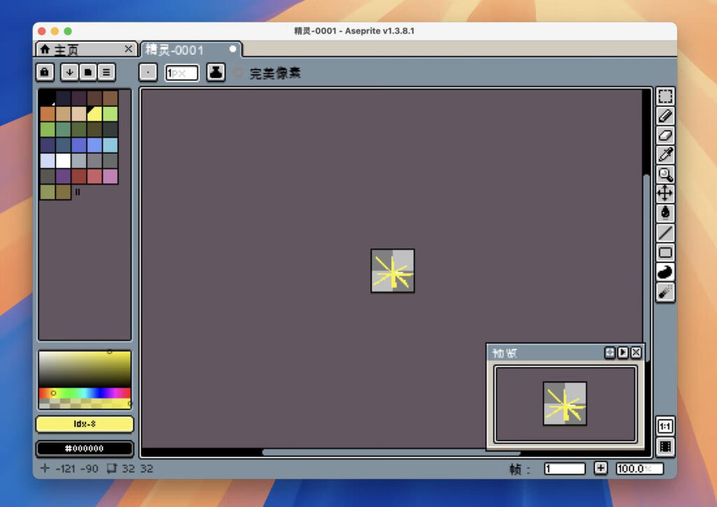Viewport: 717px width, 507px height.
Task: Activate the Zoom tool
Action: pos(664,175)
